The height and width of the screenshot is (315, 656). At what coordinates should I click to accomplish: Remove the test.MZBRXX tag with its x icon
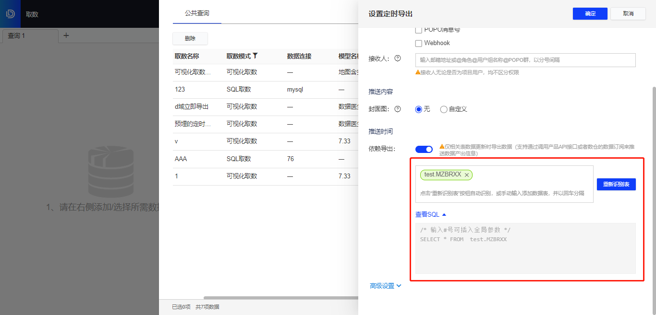pyautogui.click(x=466, y=175)
